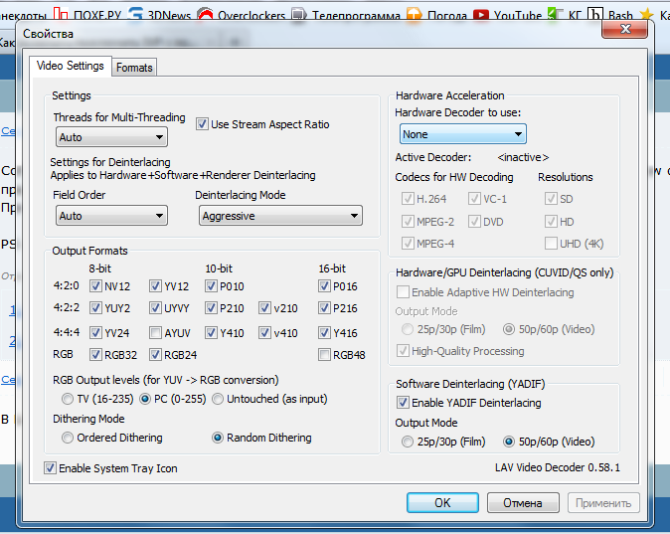Enable the RGB48 output format

click(325, 355)
